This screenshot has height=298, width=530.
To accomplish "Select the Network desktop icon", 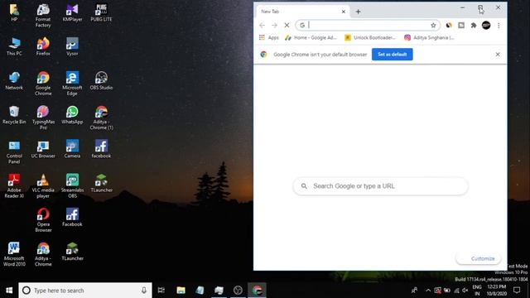I will tap(14, 81).
